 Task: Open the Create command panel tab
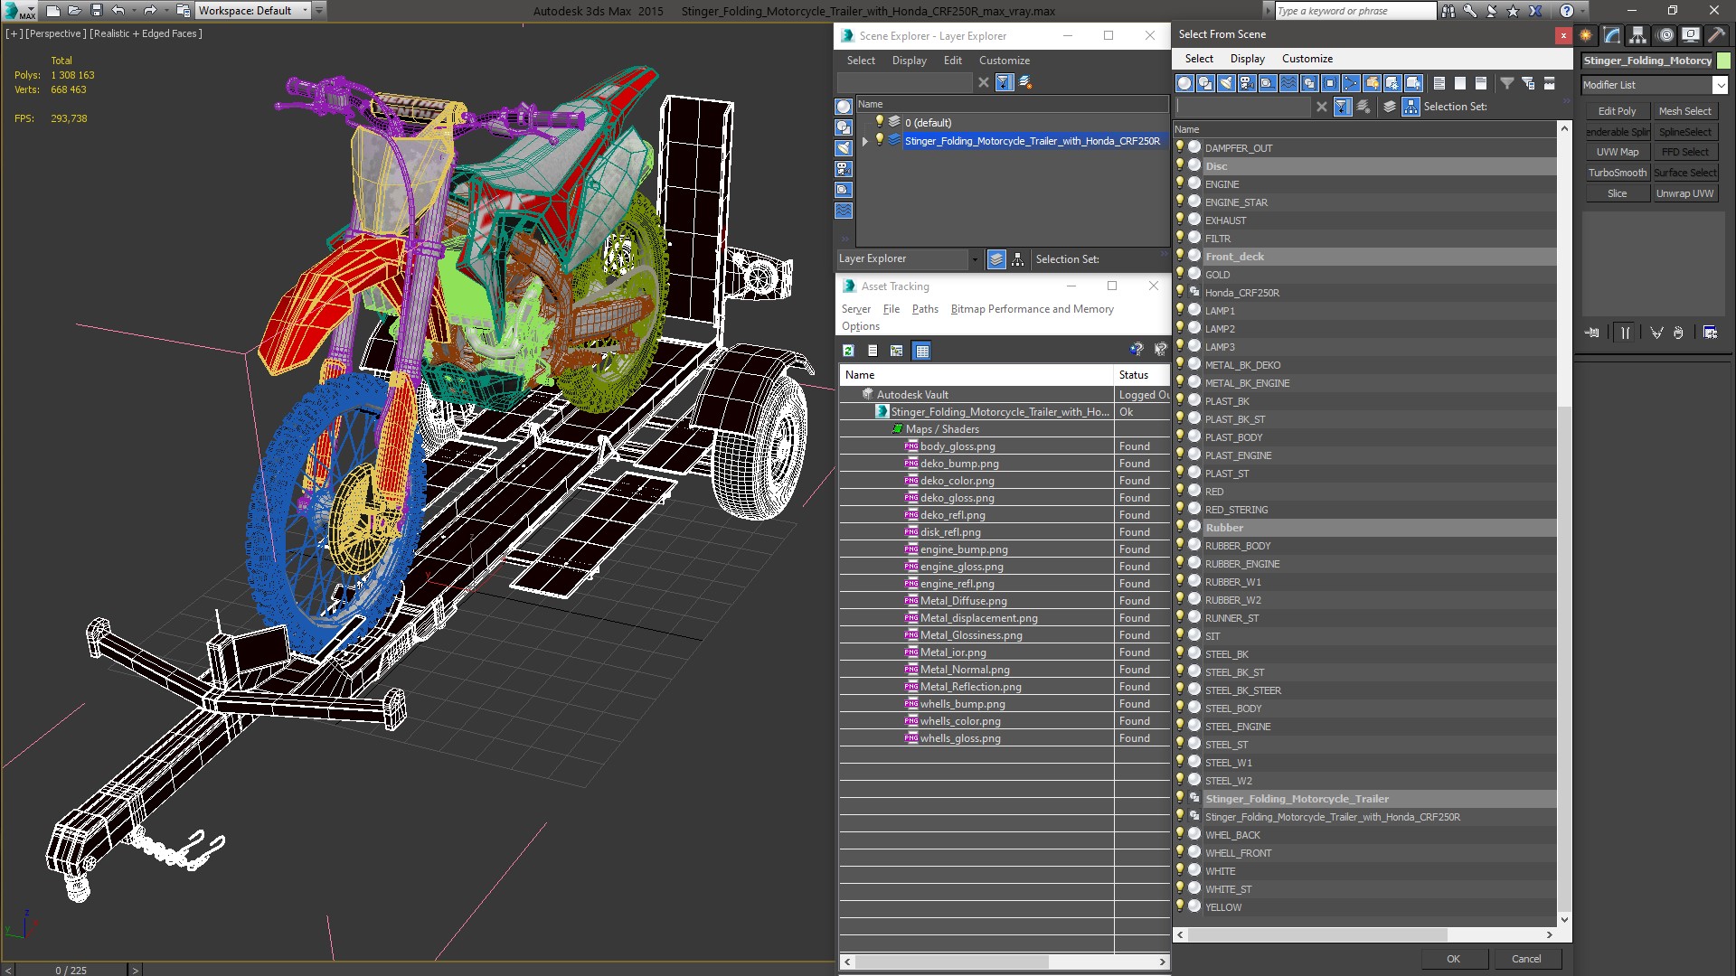pos(1586,35)
